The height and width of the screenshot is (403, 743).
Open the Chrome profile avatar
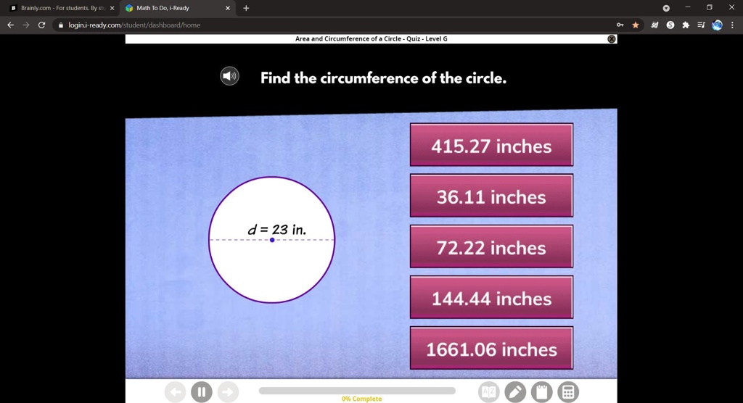717,25
